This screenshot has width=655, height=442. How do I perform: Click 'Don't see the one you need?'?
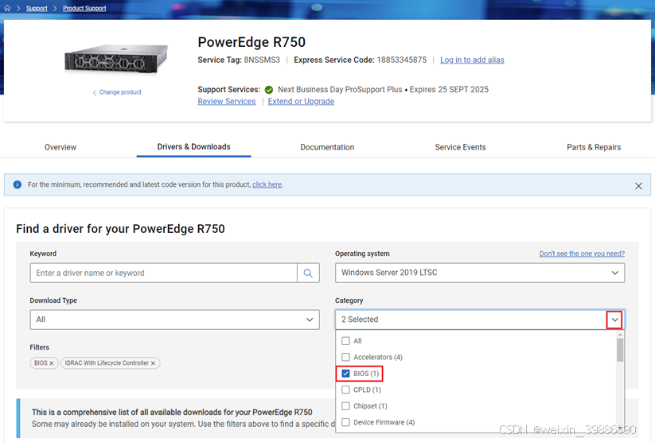click(582, 254)
